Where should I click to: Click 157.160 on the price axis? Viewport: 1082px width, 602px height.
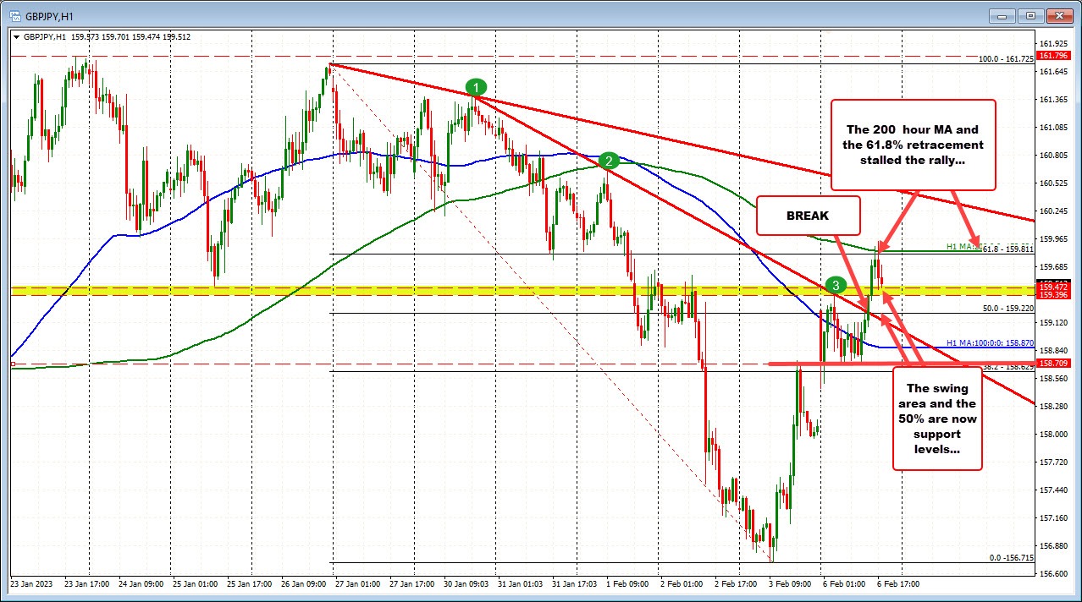(1053, 518)
